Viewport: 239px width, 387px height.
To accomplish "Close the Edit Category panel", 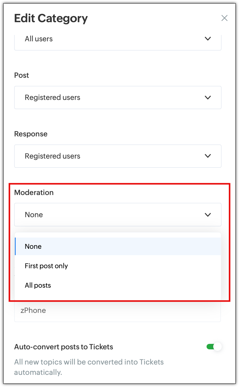I will (224, 18).
